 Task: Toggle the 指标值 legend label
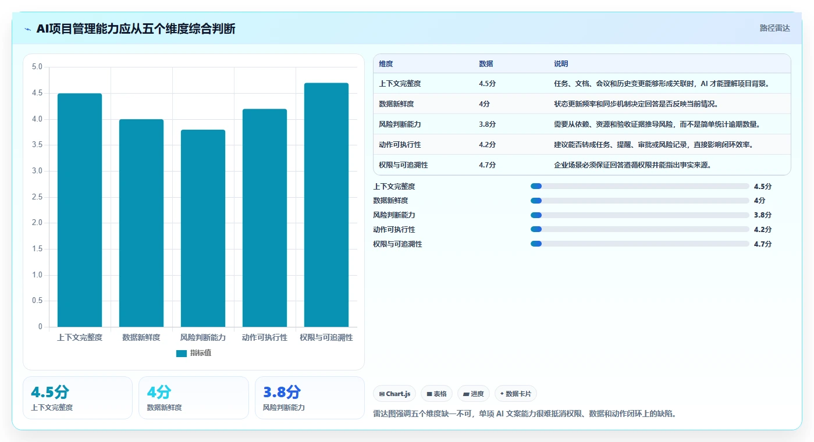point(201,353)
